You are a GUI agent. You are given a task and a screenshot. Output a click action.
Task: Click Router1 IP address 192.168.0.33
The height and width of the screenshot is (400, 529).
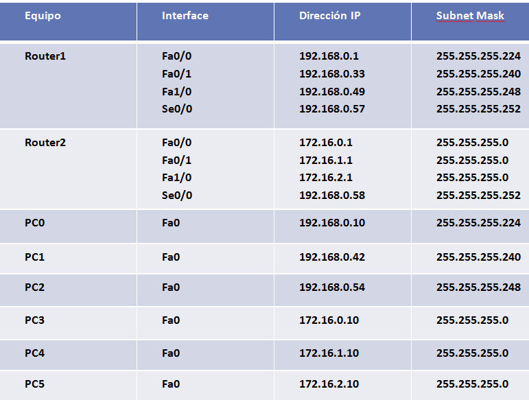click(332, 73)
